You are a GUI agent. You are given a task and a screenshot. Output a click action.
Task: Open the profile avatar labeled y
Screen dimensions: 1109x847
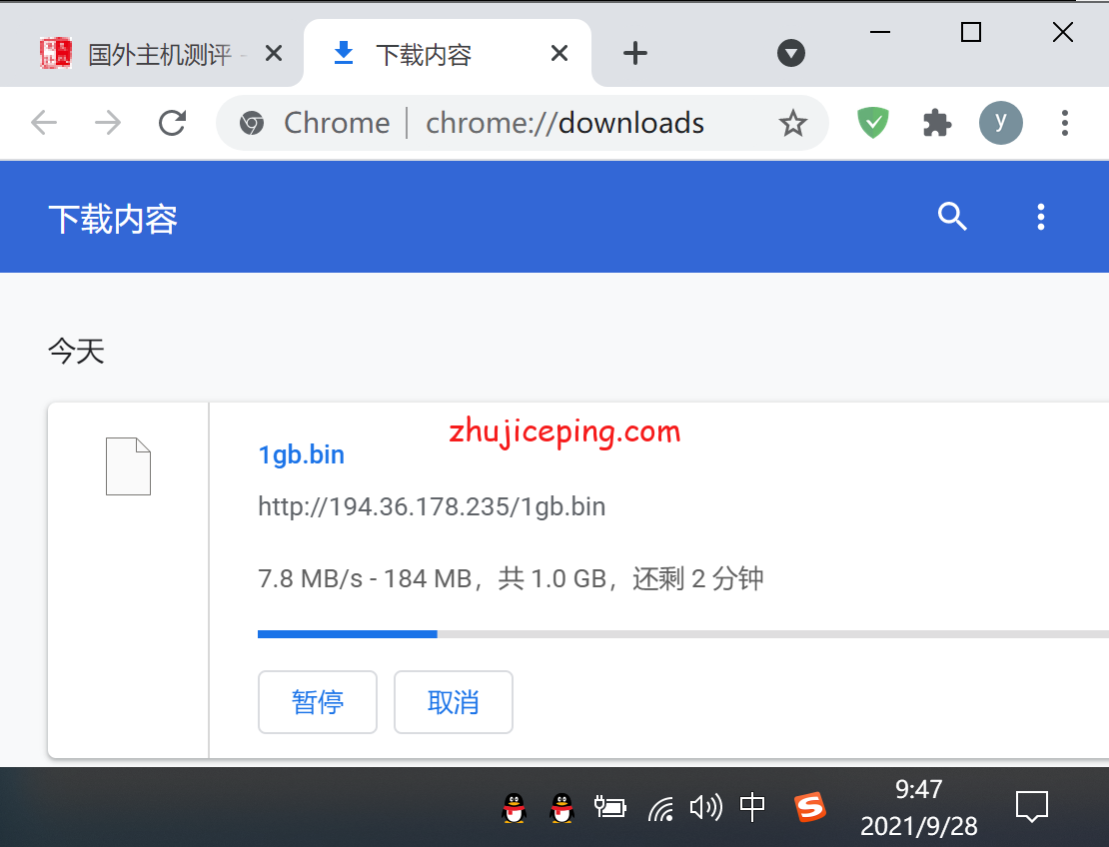click(x=1000, y=123)
